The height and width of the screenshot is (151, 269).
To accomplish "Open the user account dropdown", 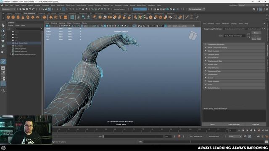I will [197, 9].
